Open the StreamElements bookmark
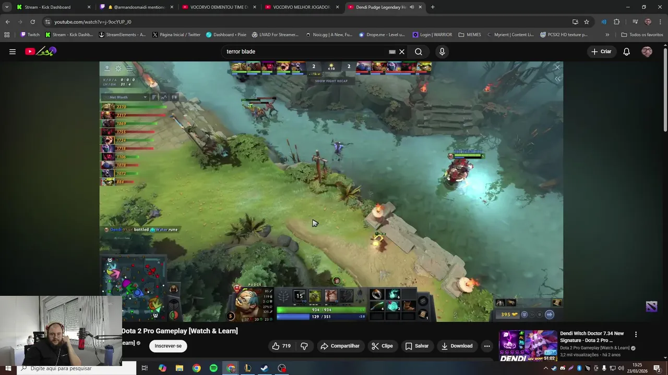668x375 pixels. pyautogui.click(x=122, y=35)
